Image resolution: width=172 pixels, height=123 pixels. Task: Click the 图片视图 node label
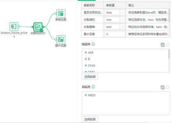pyautogui.click(x=61, y=46)
